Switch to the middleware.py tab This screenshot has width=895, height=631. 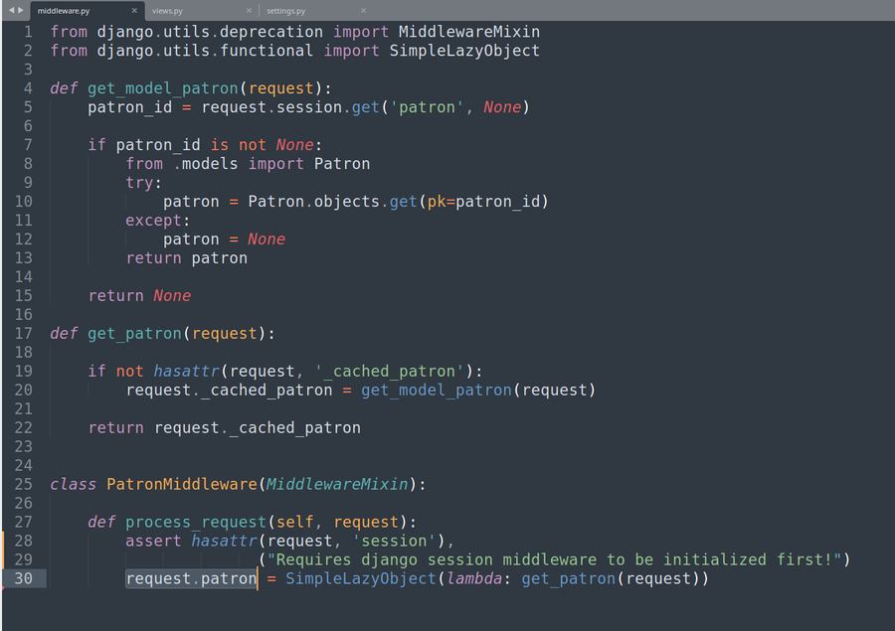64,11
